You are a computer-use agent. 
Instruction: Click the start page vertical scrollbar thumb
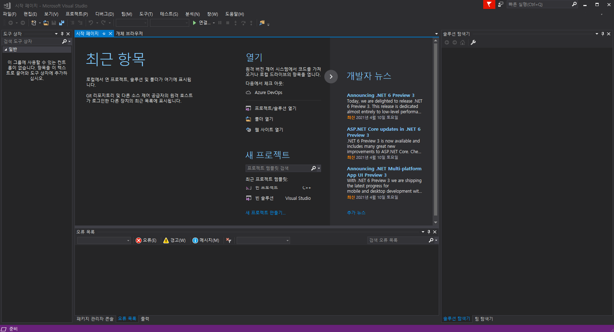[435, 130]
